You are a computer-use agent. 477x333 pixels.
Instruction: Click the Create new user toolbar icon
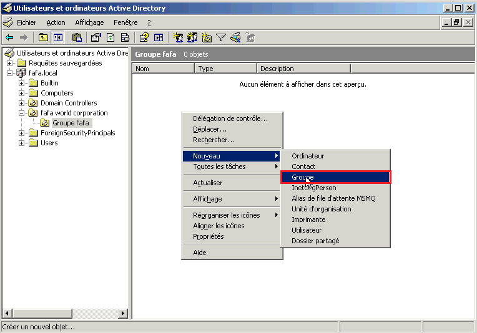click(x=178, y=37)
